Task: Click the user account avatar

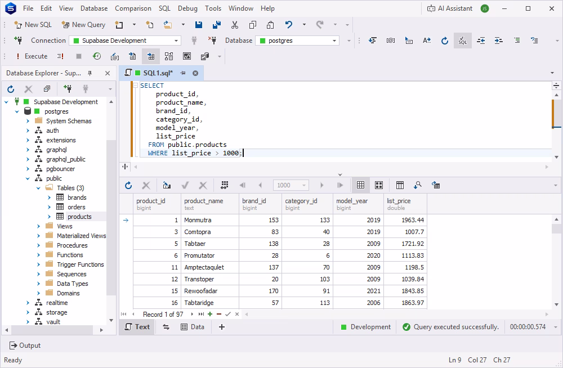Action: pyautogui.click(x=485, y=8)
